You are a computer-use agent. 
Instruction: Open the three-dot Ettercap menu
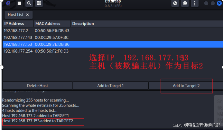point(195,3)
